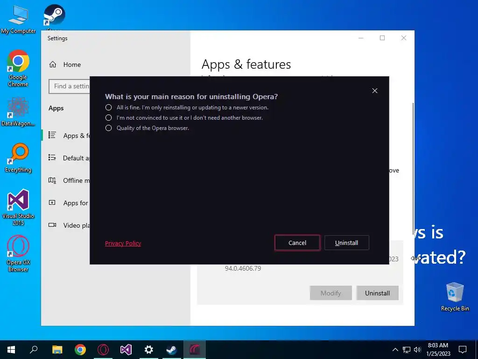This screenshot has height=359, width=478.
Task: Minimize the Settings window
Action: point(361,38)
